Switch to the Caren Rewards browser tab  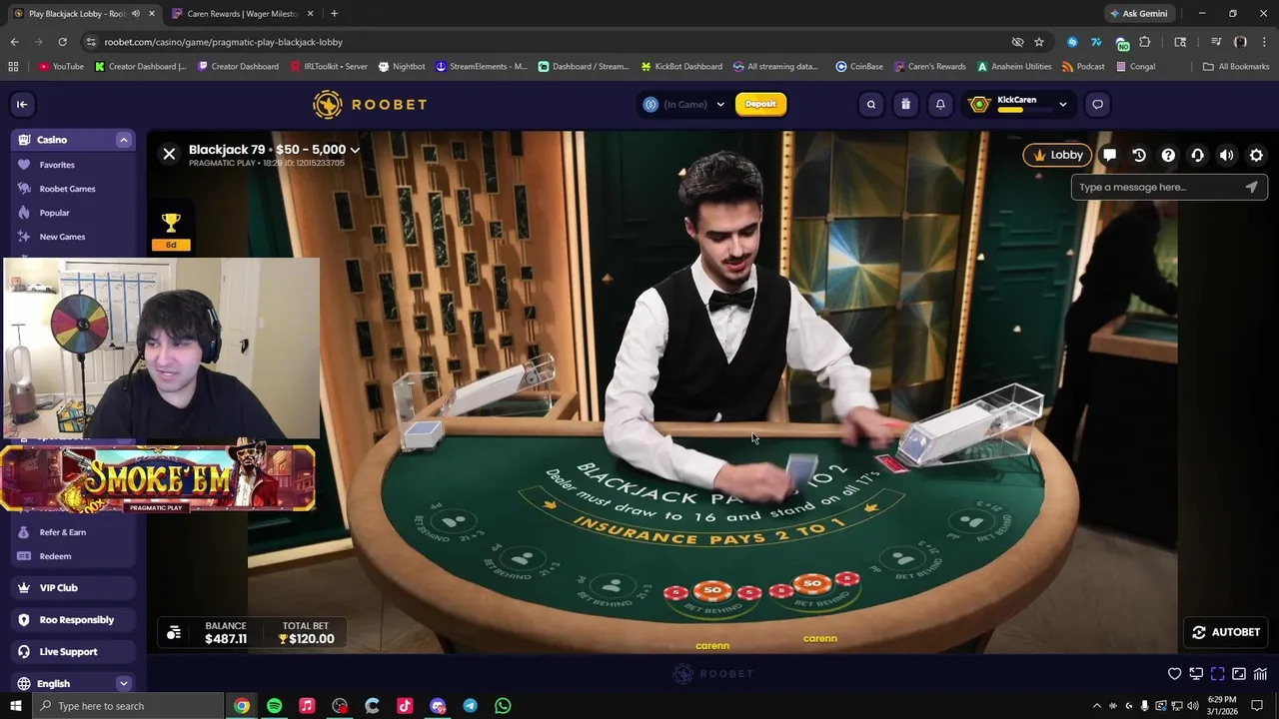pyautogui.click(x=244, y=14)
